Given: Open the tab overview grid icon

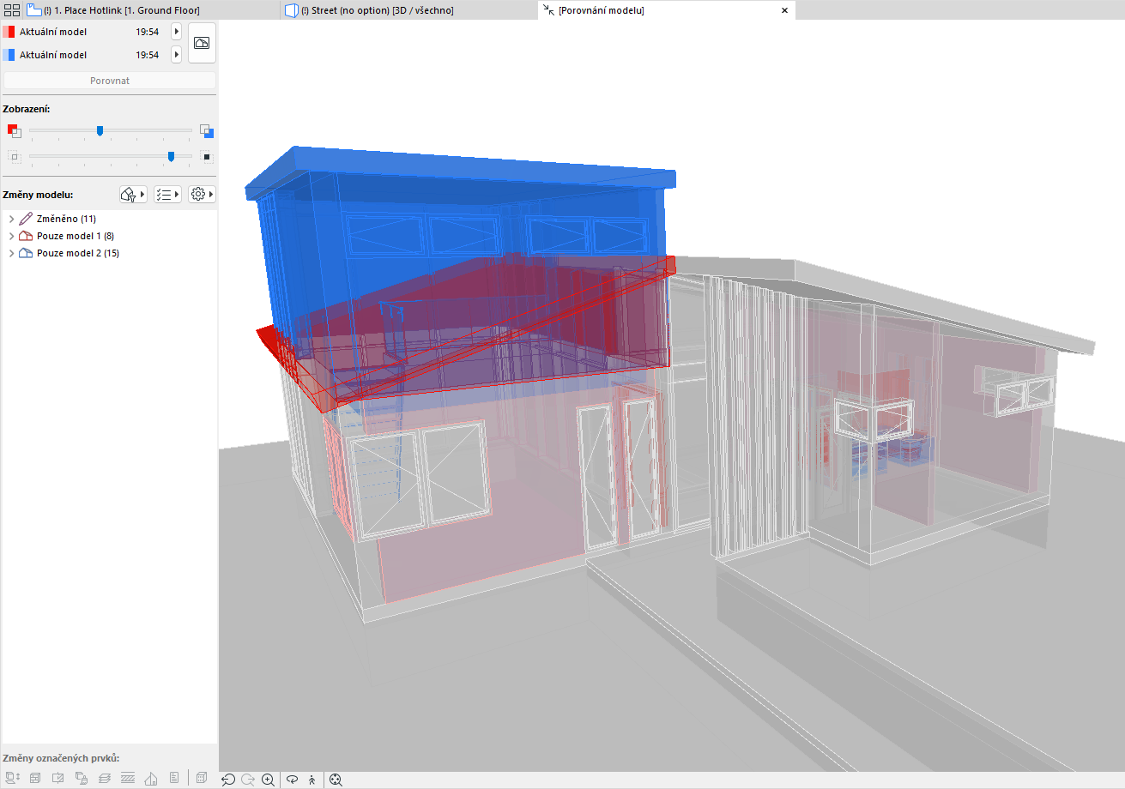Looking at the screenshot, I should point(12,10).
